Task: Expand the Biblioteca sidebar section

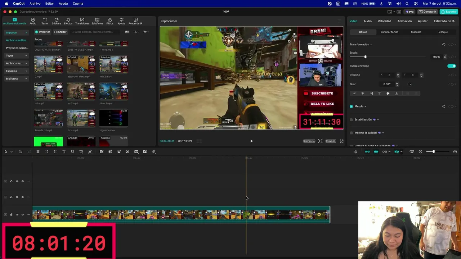Action: (x=26, y=79)
